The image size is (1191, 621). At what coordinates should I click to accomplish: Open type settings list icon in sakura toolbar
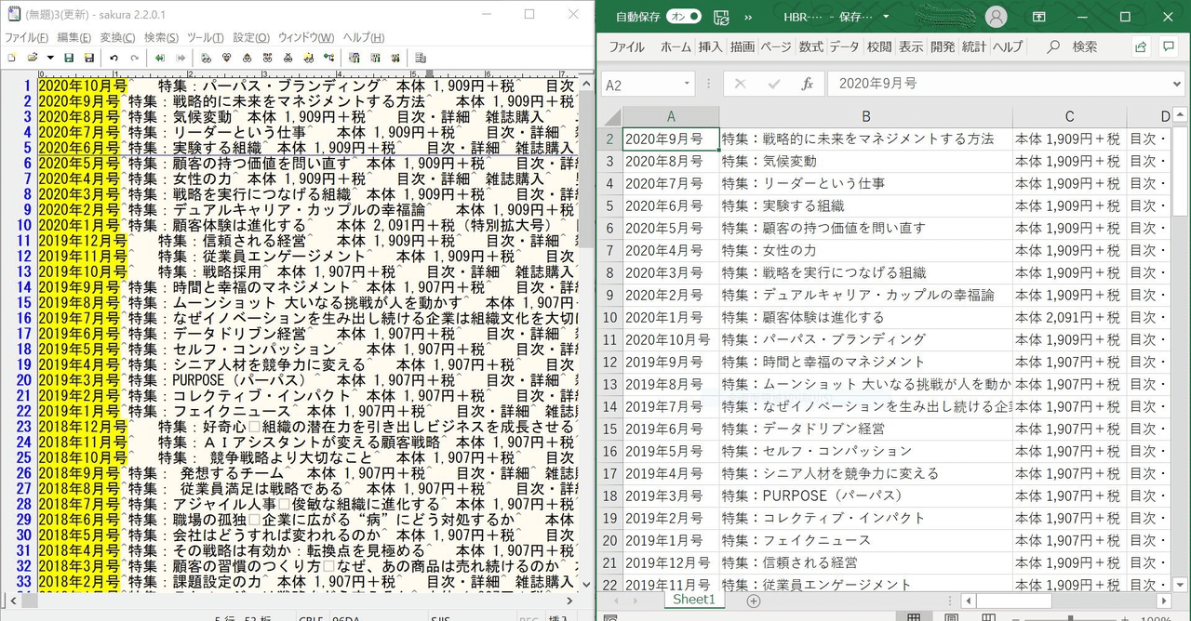pos(355,58)
